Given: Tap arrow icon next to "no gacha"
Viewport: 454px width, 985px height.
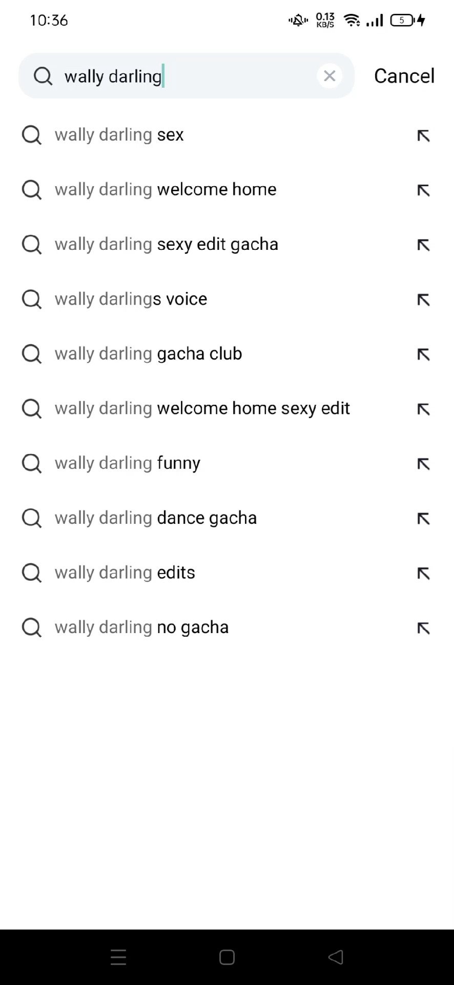Looking at the screenshot, I should (423, 628).
